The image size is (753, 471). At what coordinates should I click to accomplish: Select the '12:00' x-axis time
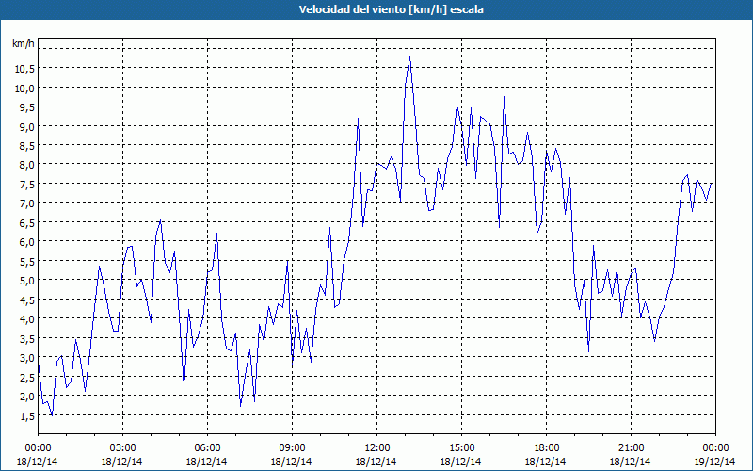click(377, 448)
